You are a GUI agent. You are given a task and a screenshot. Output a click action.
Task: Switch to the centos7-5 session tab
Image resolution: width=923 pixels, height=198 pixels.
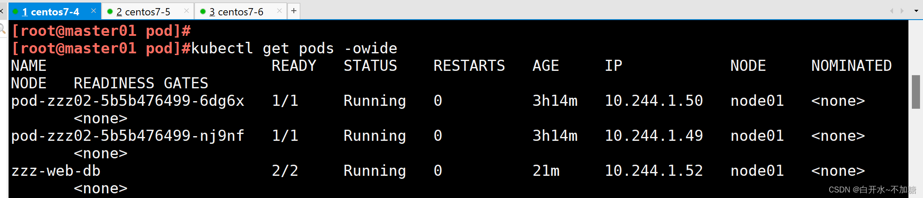143,12
